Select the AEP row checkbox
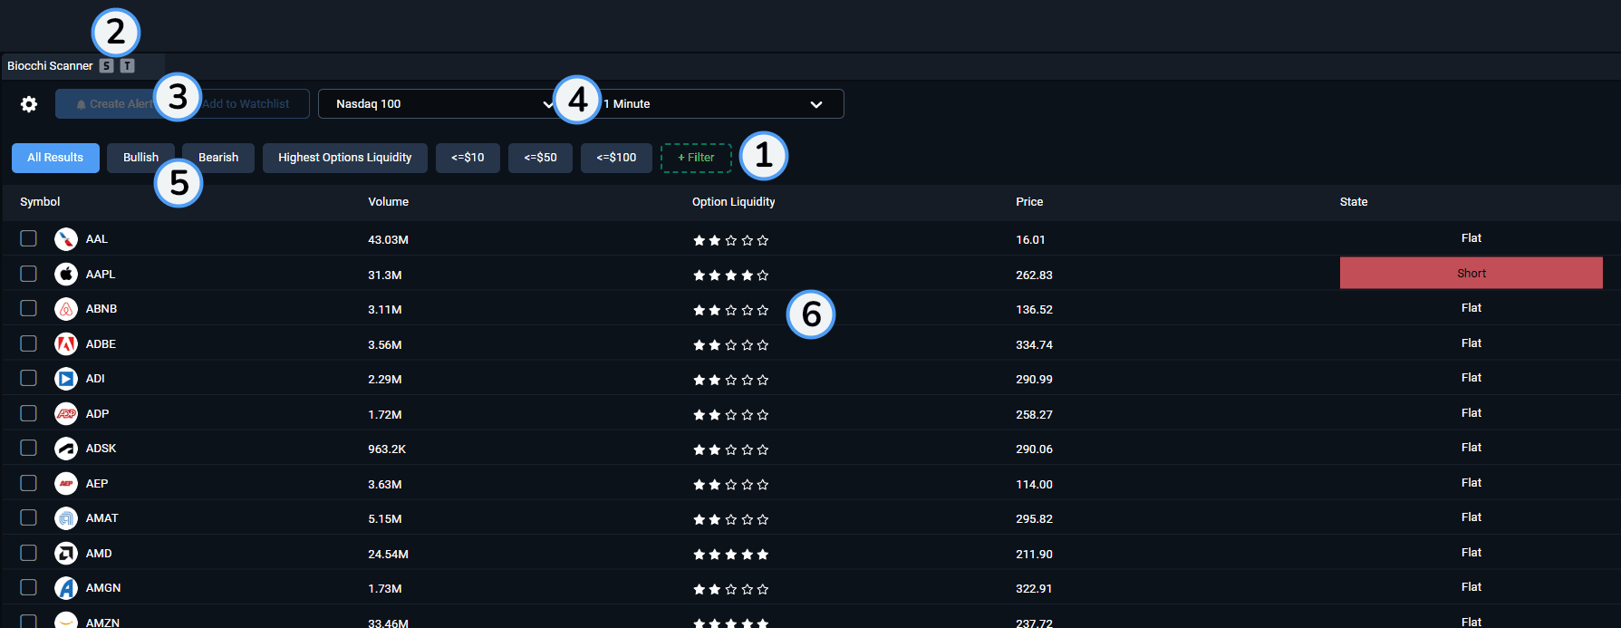The height and width of the screenshot is (628, 1621). point(29,483)
